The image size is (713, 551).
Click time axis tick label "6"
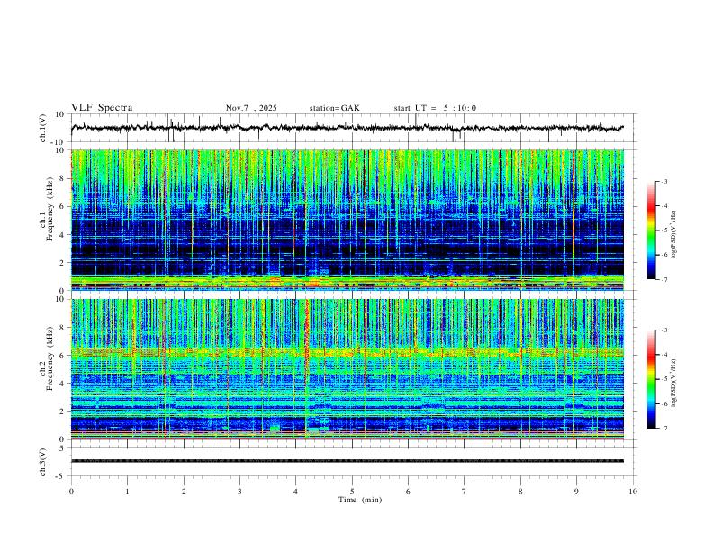click(408, 492)
